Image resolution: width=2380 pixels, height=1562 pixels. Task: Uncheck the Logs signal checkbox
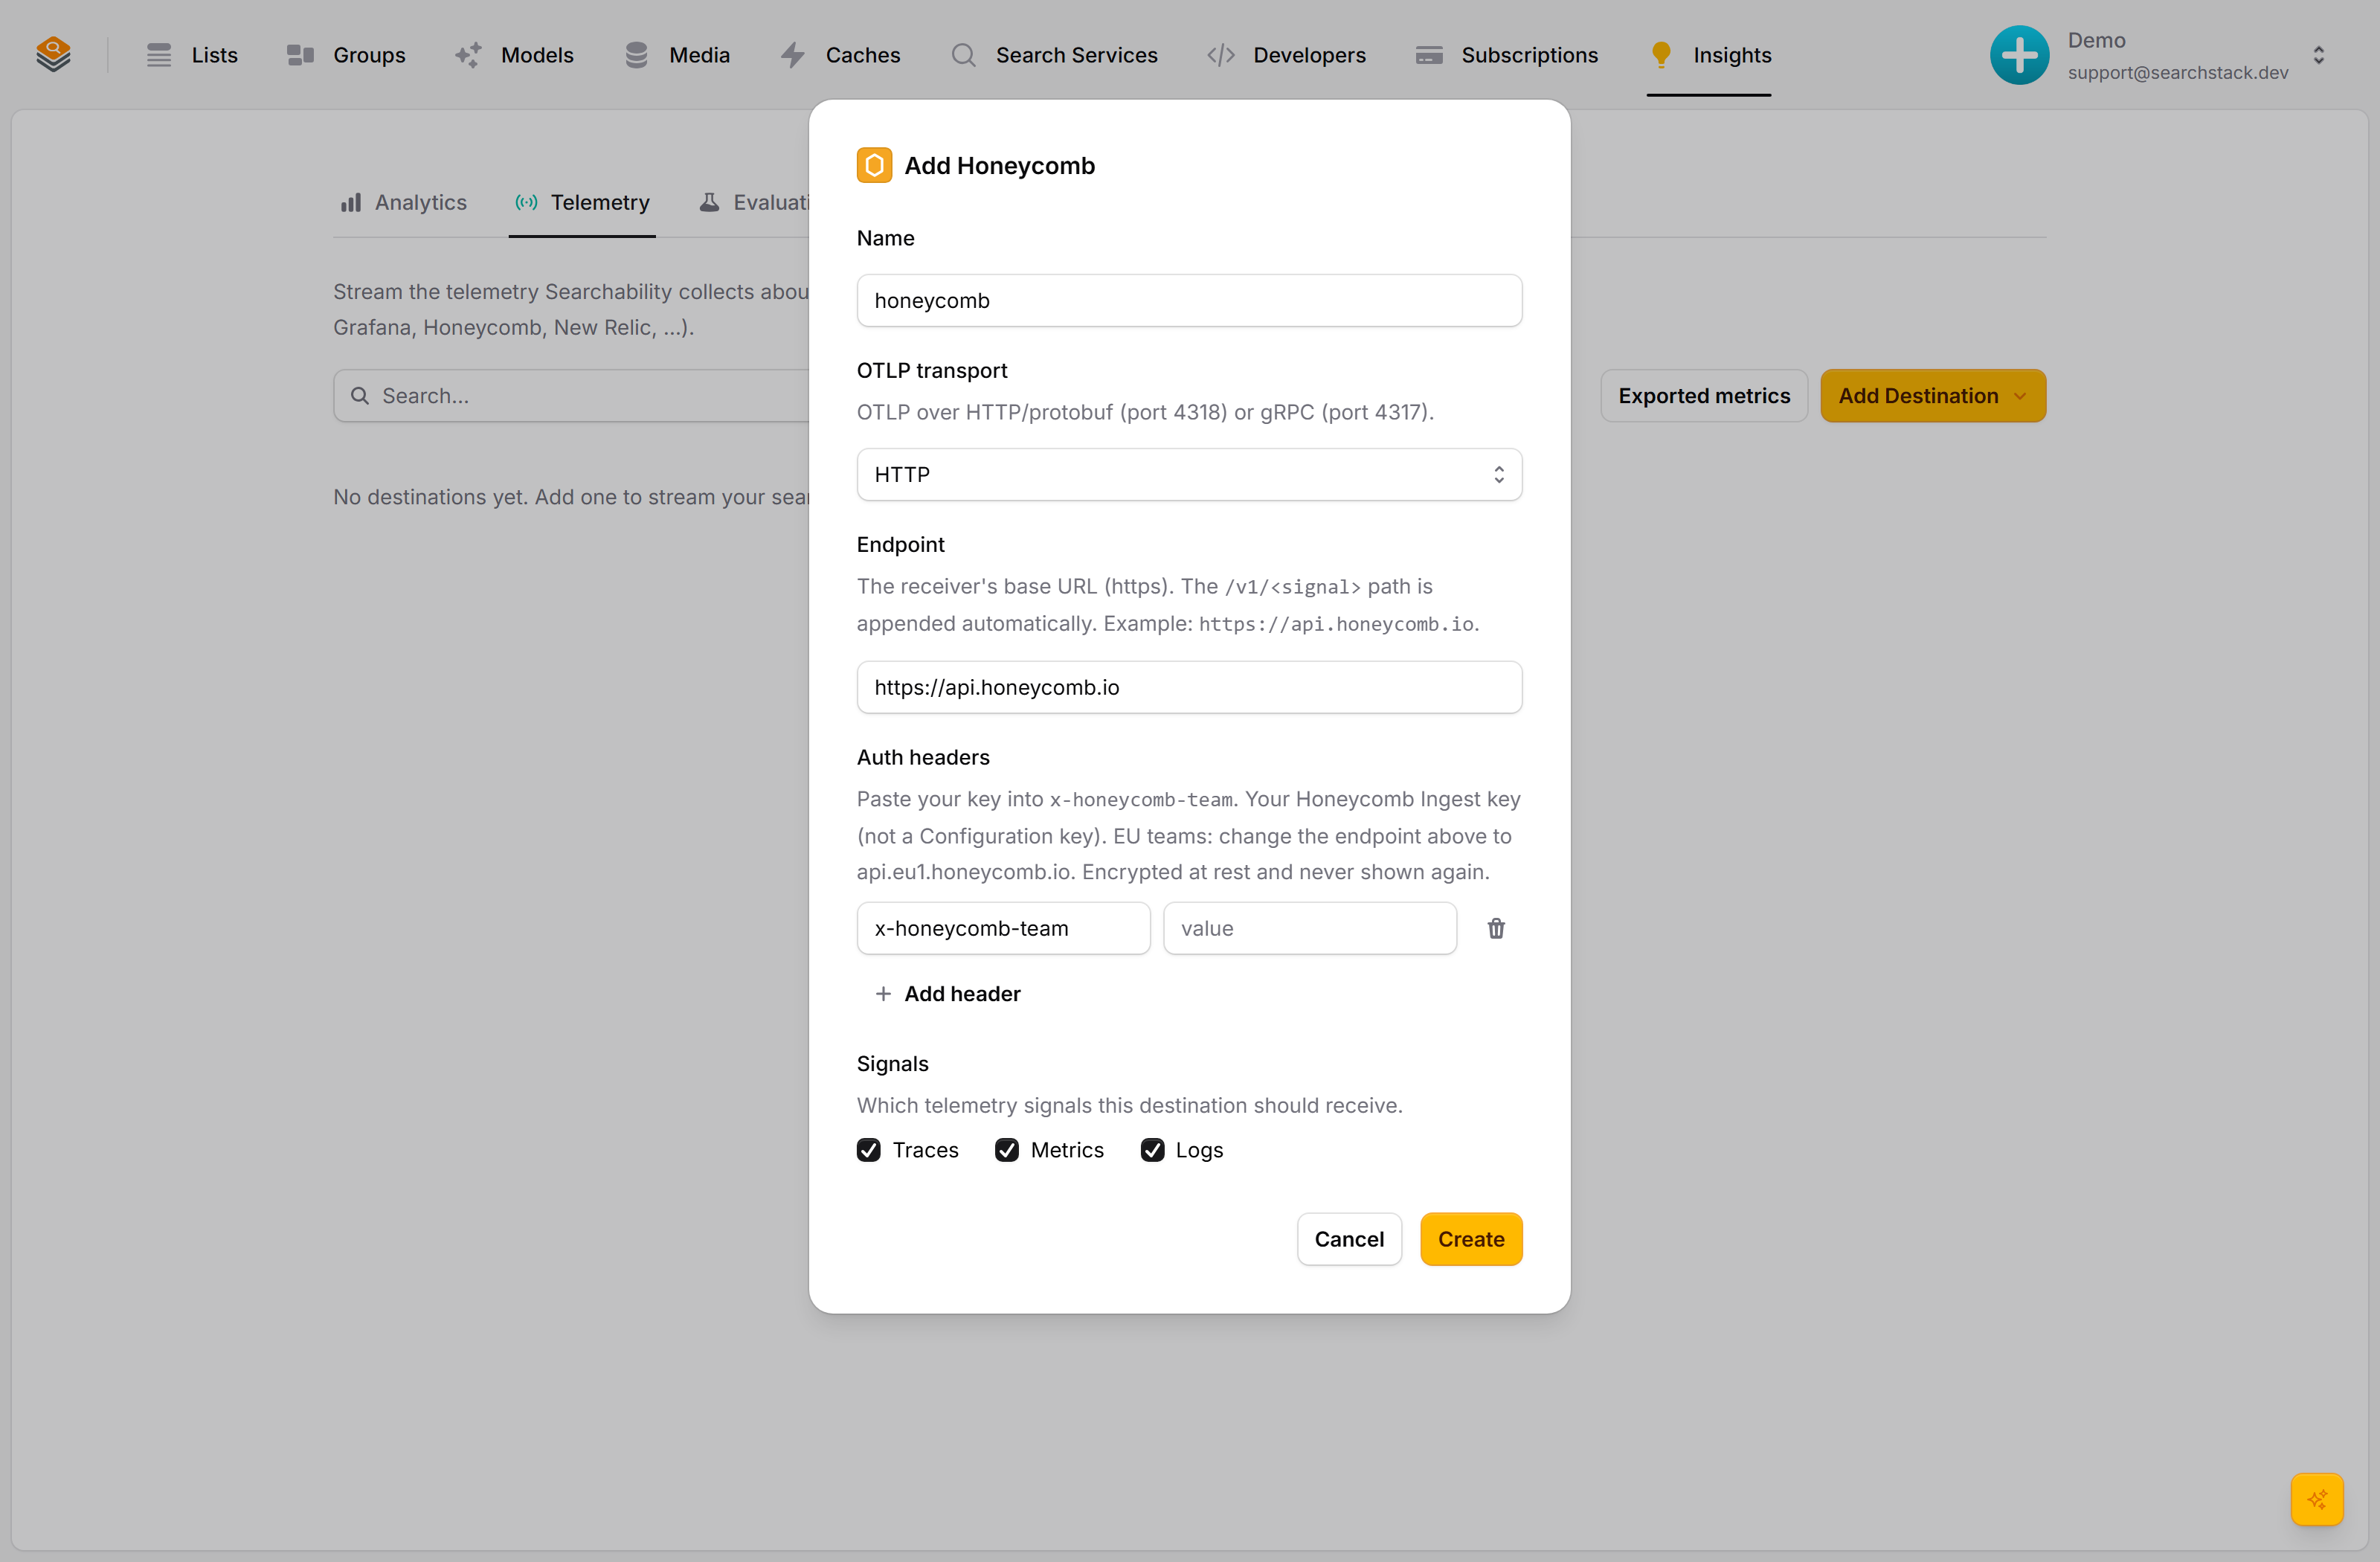pos(1152,1150)
